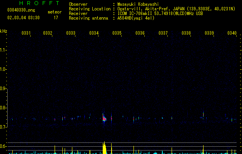Click time marker 0338
242x154 pixels.
[x=186, y=33]
